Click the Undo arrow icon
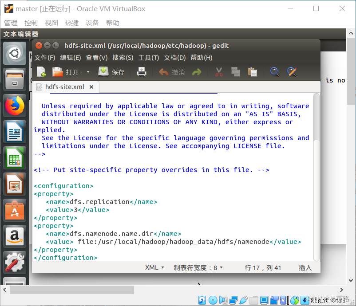Image resolution: width=356 pixels, height=306 pixels. click(163, 72)
